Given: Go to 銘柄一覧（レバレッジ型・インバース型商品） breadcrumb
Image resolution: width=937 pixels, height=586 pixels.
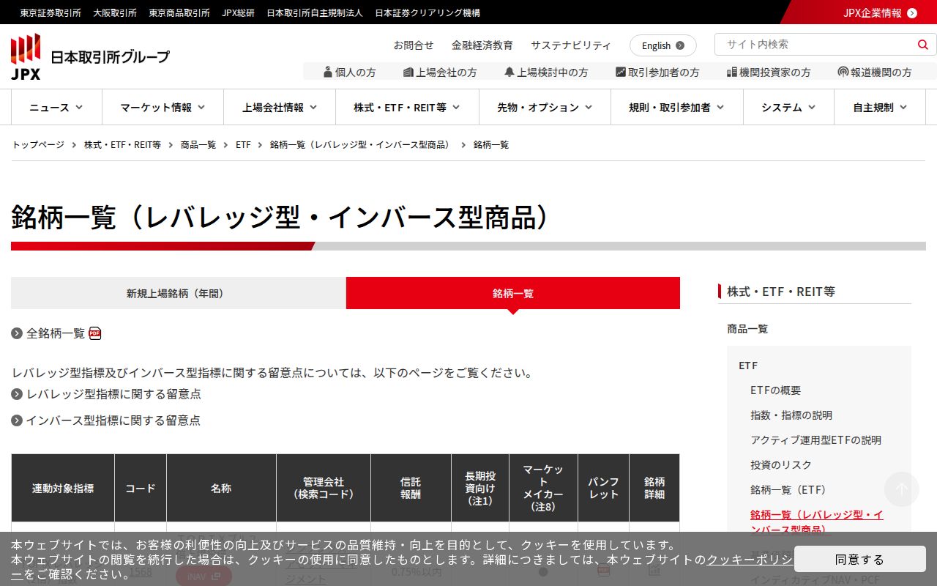Looking at the screenshot, I should click(x=362, y=145).
